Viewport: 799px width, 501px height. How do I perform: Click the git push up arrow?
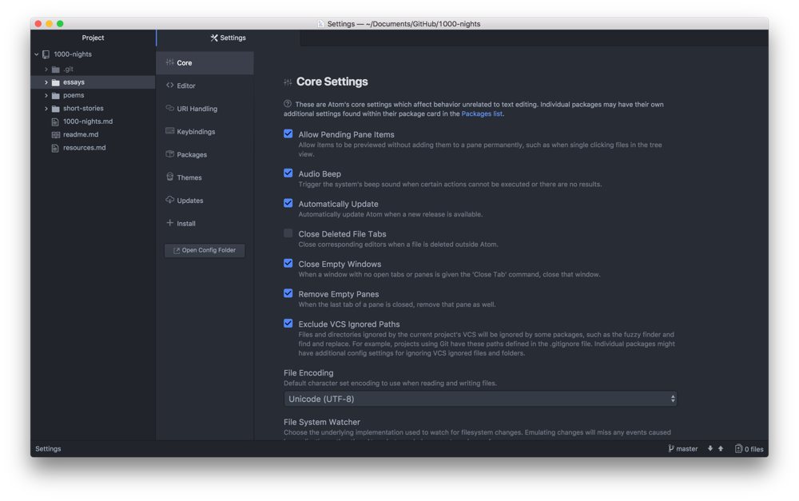point(721,448)
